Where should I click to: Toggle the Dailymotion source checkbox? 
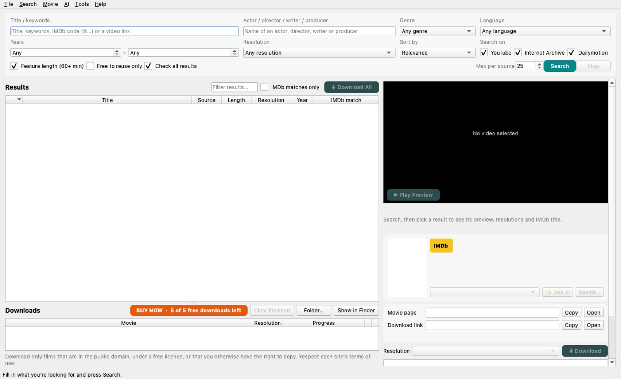571,53
